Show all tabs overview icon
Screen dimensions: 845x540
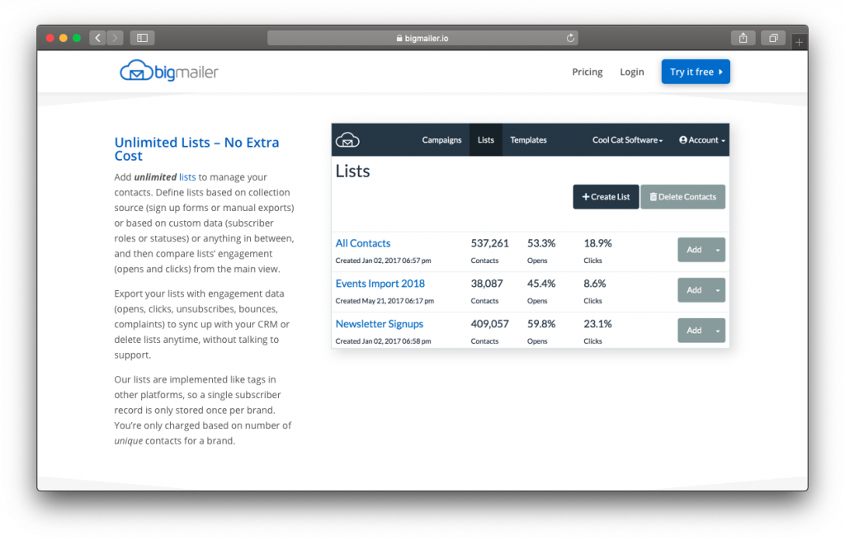773,38
